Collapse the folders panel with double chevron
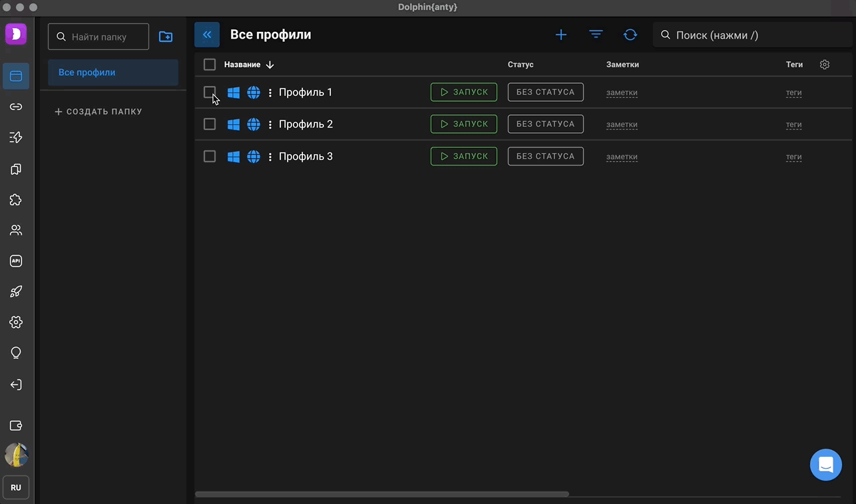856x504 pixels. click(x=207, y=35)
